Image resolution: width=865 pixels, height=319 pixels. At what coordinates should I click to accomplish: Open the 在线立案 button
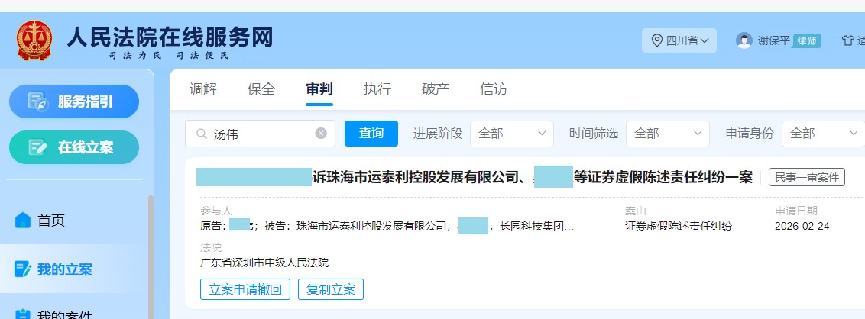[74, 147]
